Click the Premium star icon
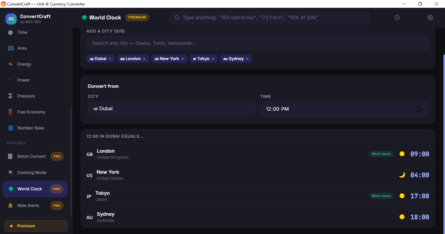445x234 pixels. [x=11, y=226]
